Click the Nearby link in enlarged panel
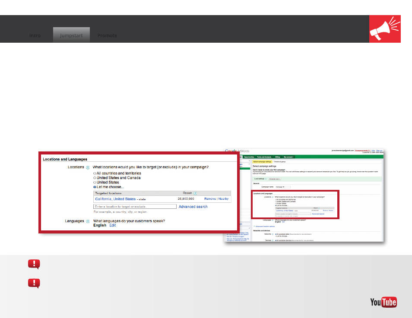412x318 pixels. click(x=223, y=199)
